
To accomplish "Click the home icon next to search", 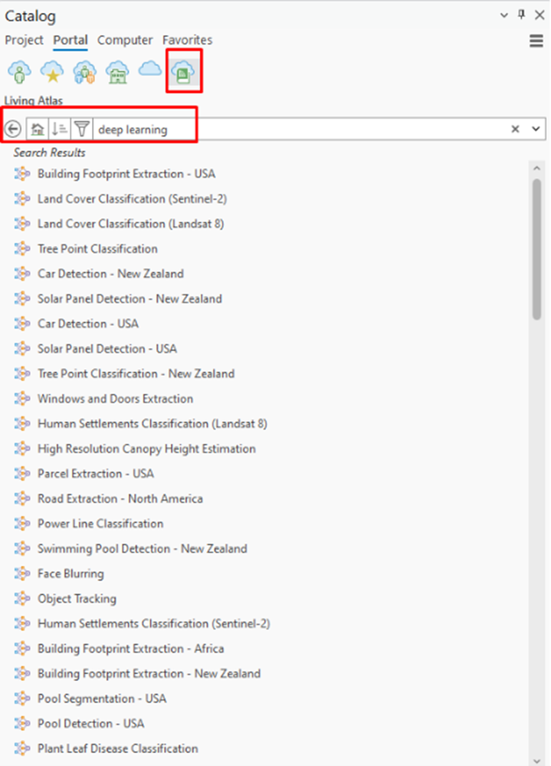I will click(37, 130).
